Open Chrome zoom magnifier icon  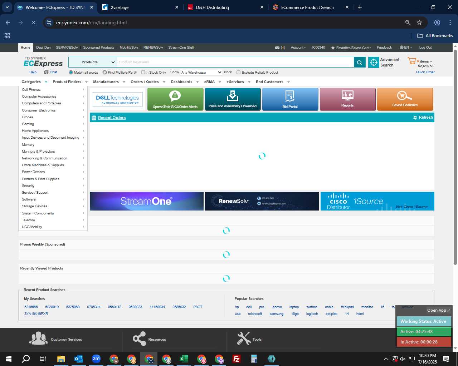408,23
